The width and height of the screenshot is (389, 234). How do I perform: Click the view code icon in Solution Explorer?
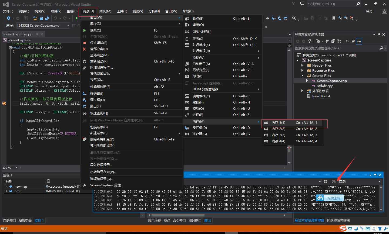coord(347,41)
